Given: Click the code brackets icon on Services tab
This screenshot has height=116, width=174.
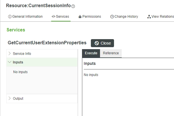Looking at the screenshot, I should 53,17.
